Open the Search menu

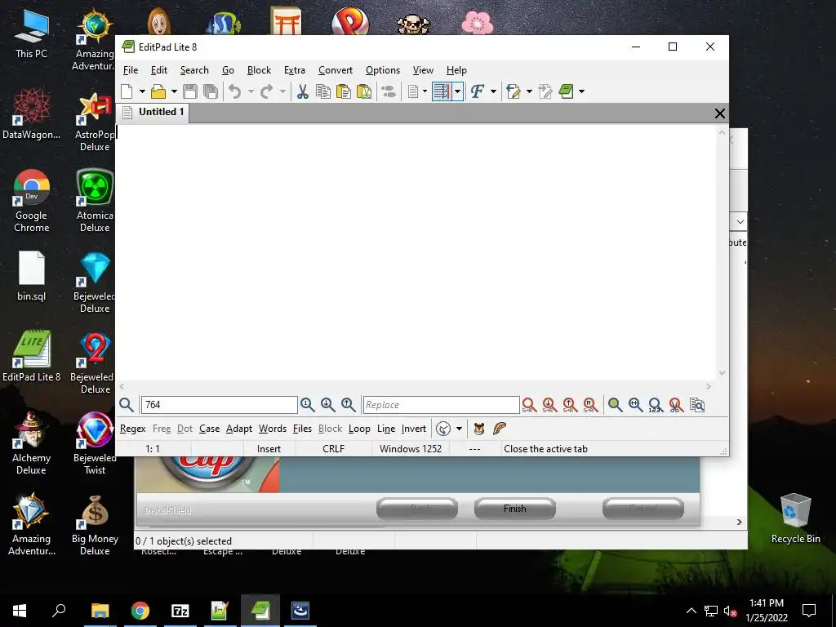194,70
